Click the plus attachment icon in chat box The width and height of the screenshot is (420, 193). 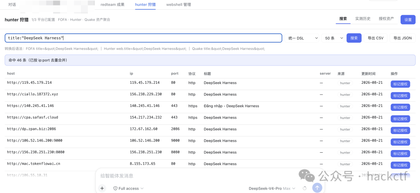pyautogui.click(x=102, y=188)
